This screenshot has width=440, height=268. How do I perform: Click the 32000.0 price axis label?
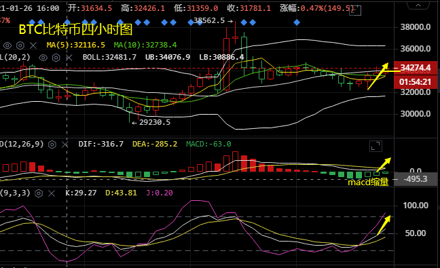(x=416, y=92)
